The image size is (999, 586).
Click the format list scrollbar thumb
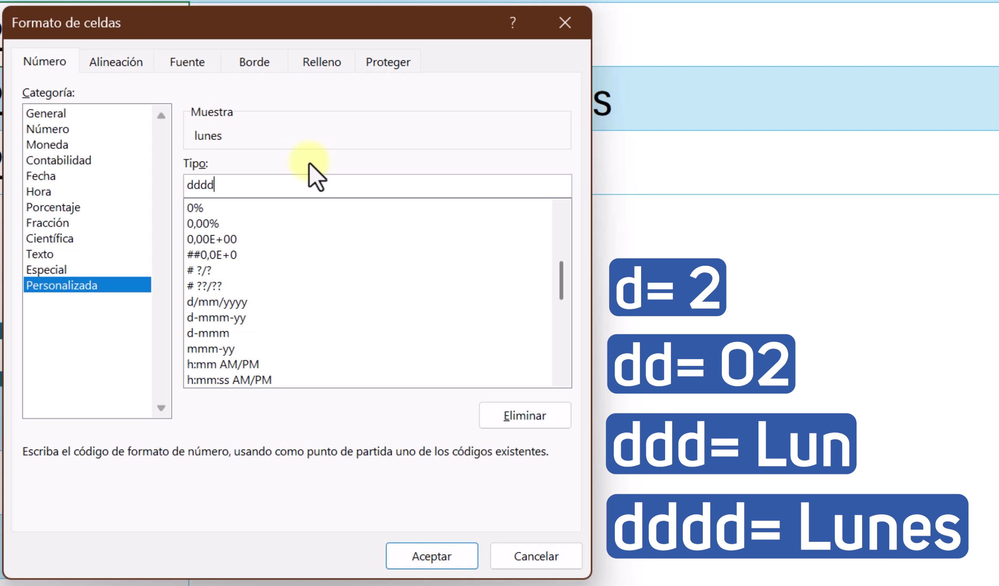[561, 280]
